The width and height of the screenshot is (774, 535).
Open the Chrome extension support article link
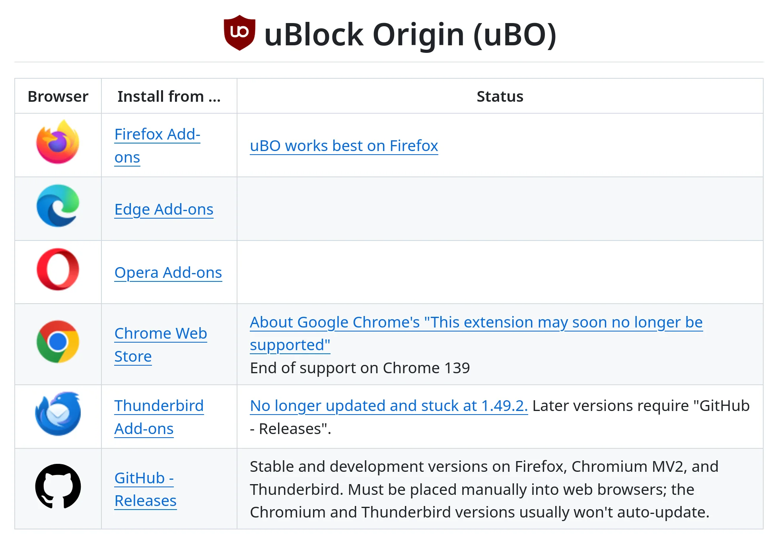(476, 322)
